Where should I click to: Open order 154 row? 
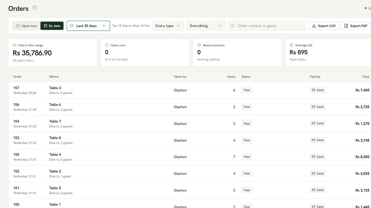point(190,124)
